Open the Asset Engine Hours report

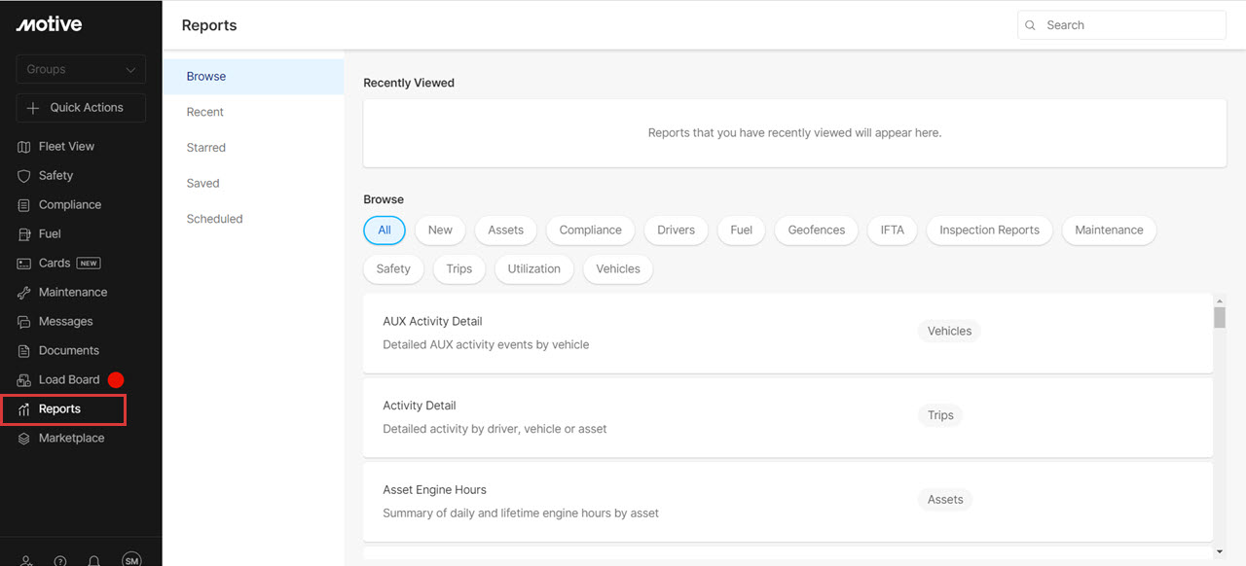(x=788, y=502)
